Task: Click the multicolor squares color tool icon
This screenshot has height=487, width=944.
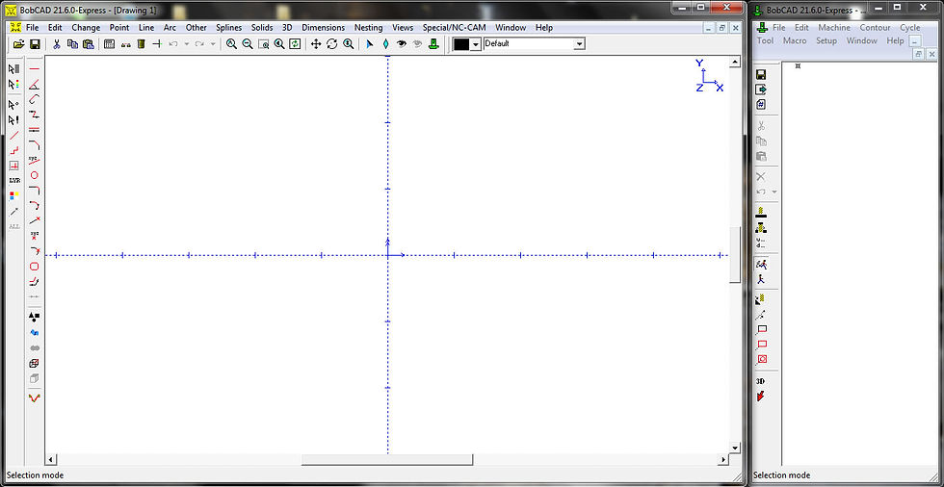Action: [x=13, y=195]
